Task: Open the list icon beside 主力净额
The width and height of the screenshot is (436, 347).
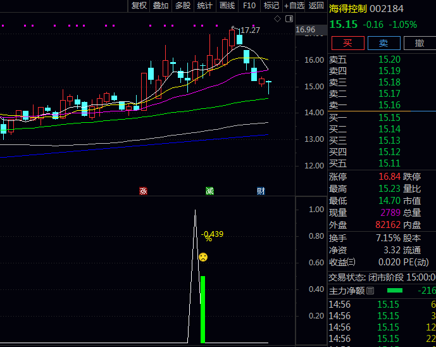Action: [370, 291]
